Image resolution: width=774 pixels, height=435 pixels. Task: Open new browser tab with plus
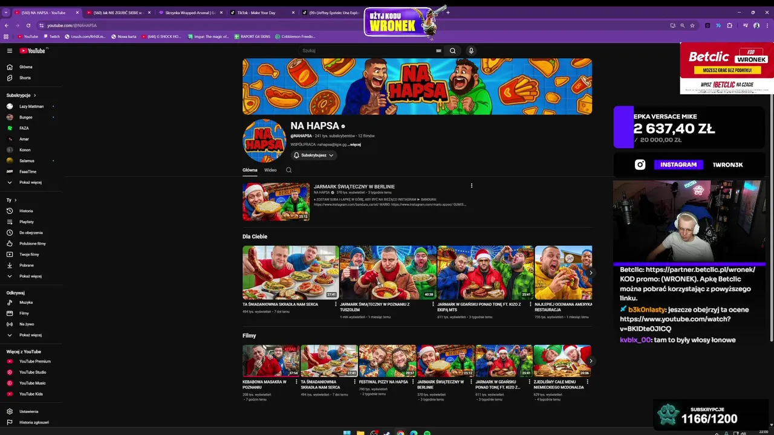pos(447,12)
